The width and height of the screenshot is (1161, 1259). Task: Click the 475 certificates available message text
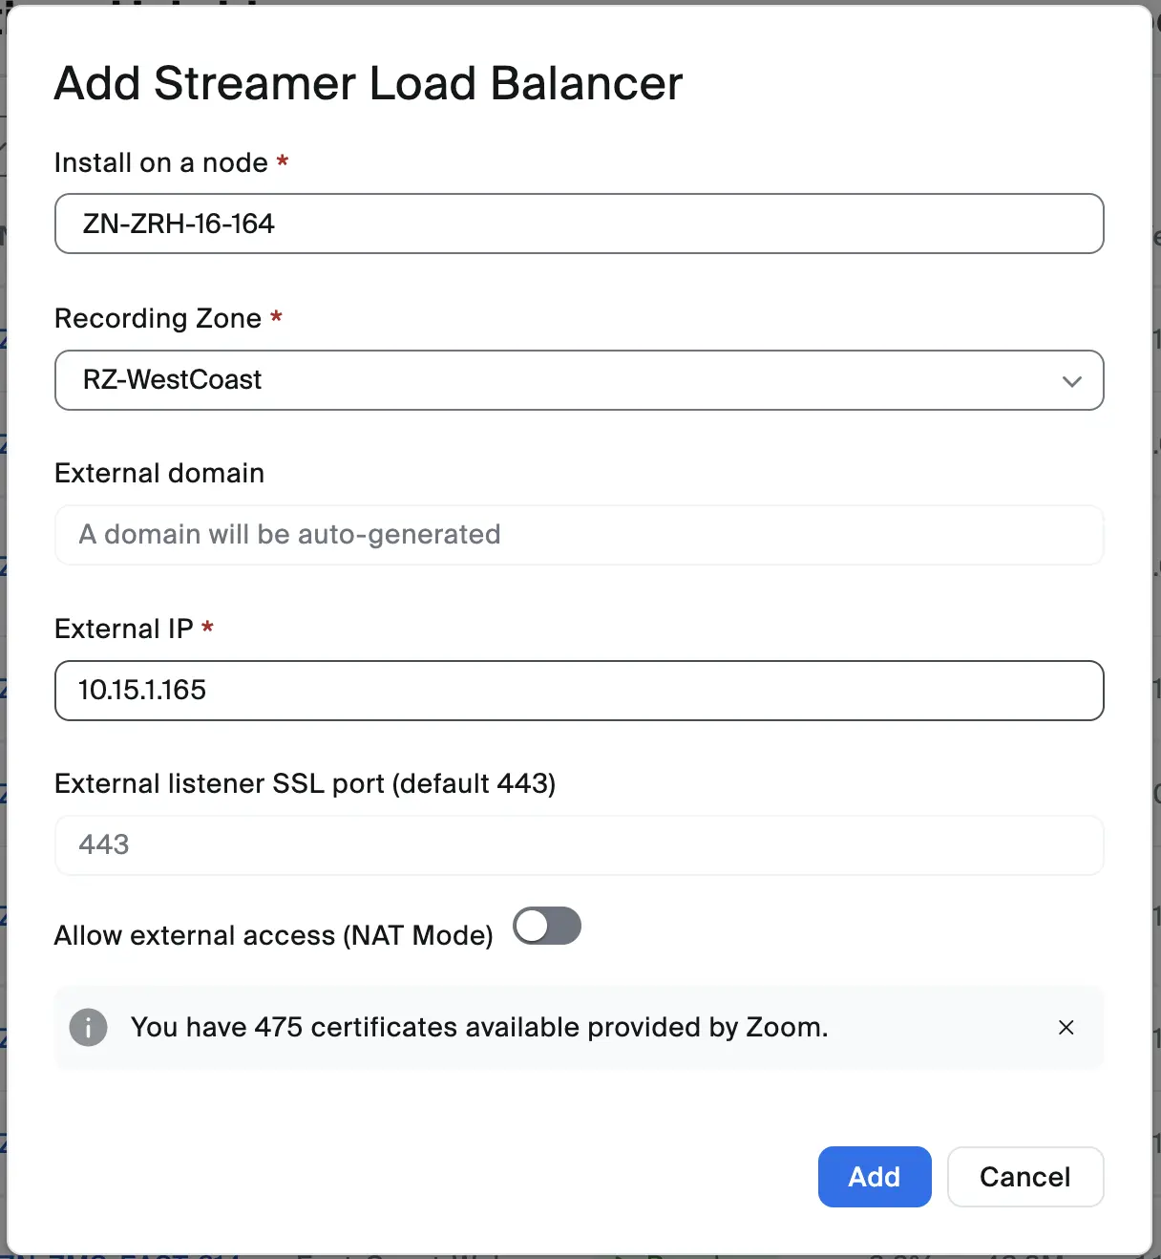pos(479,1028)
